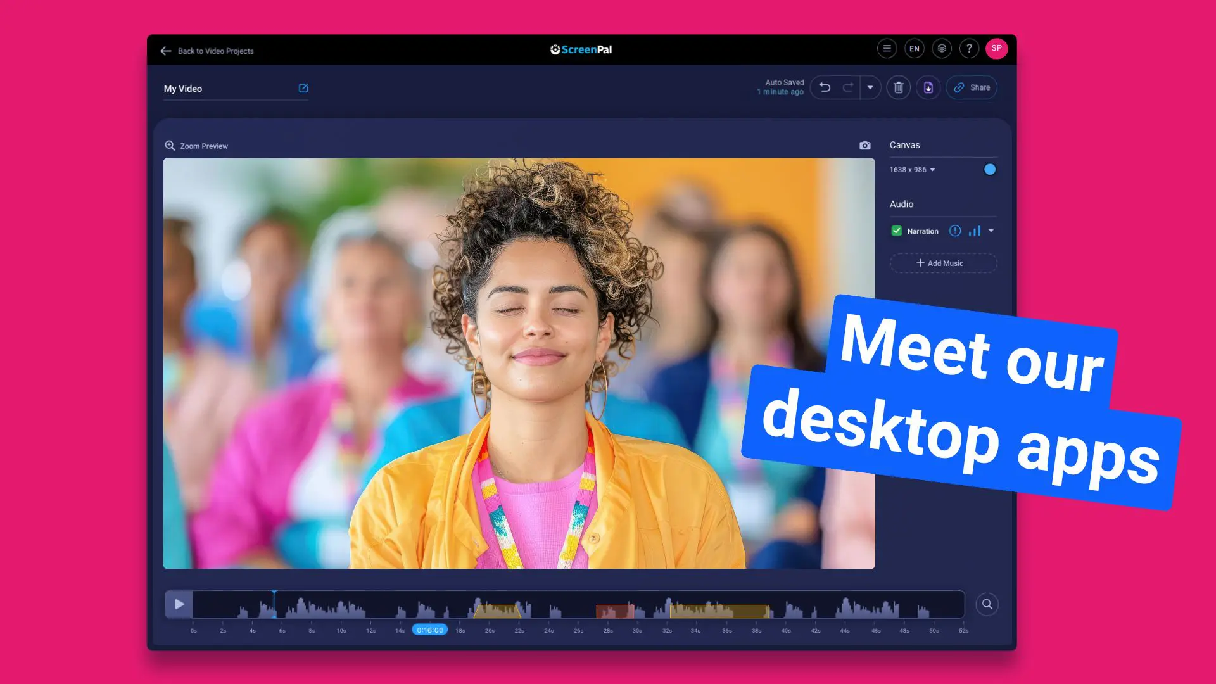Open the help question mark icon

click(969, 49)
